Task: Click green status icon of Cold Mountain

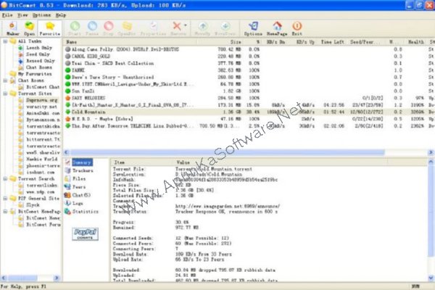Action: 67,112
